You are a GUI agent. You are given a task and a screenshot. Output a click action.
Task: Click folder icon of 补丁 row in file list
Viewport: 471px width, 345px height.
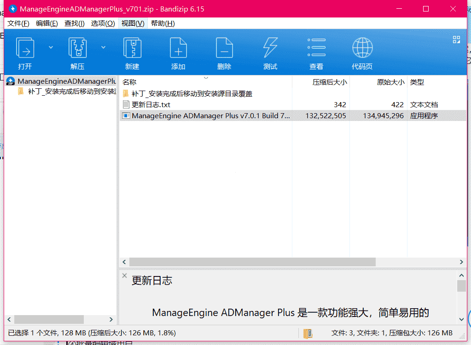126,93
